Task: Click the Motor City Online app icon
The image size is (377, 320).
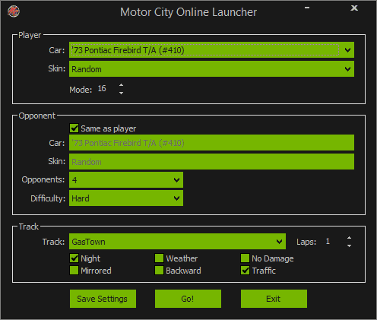Action: pyautogui.click(x=14, y=11)
